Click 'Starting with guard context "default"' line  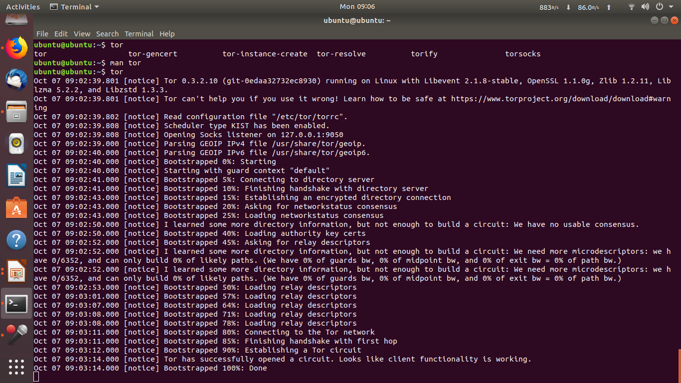[247, 171]
